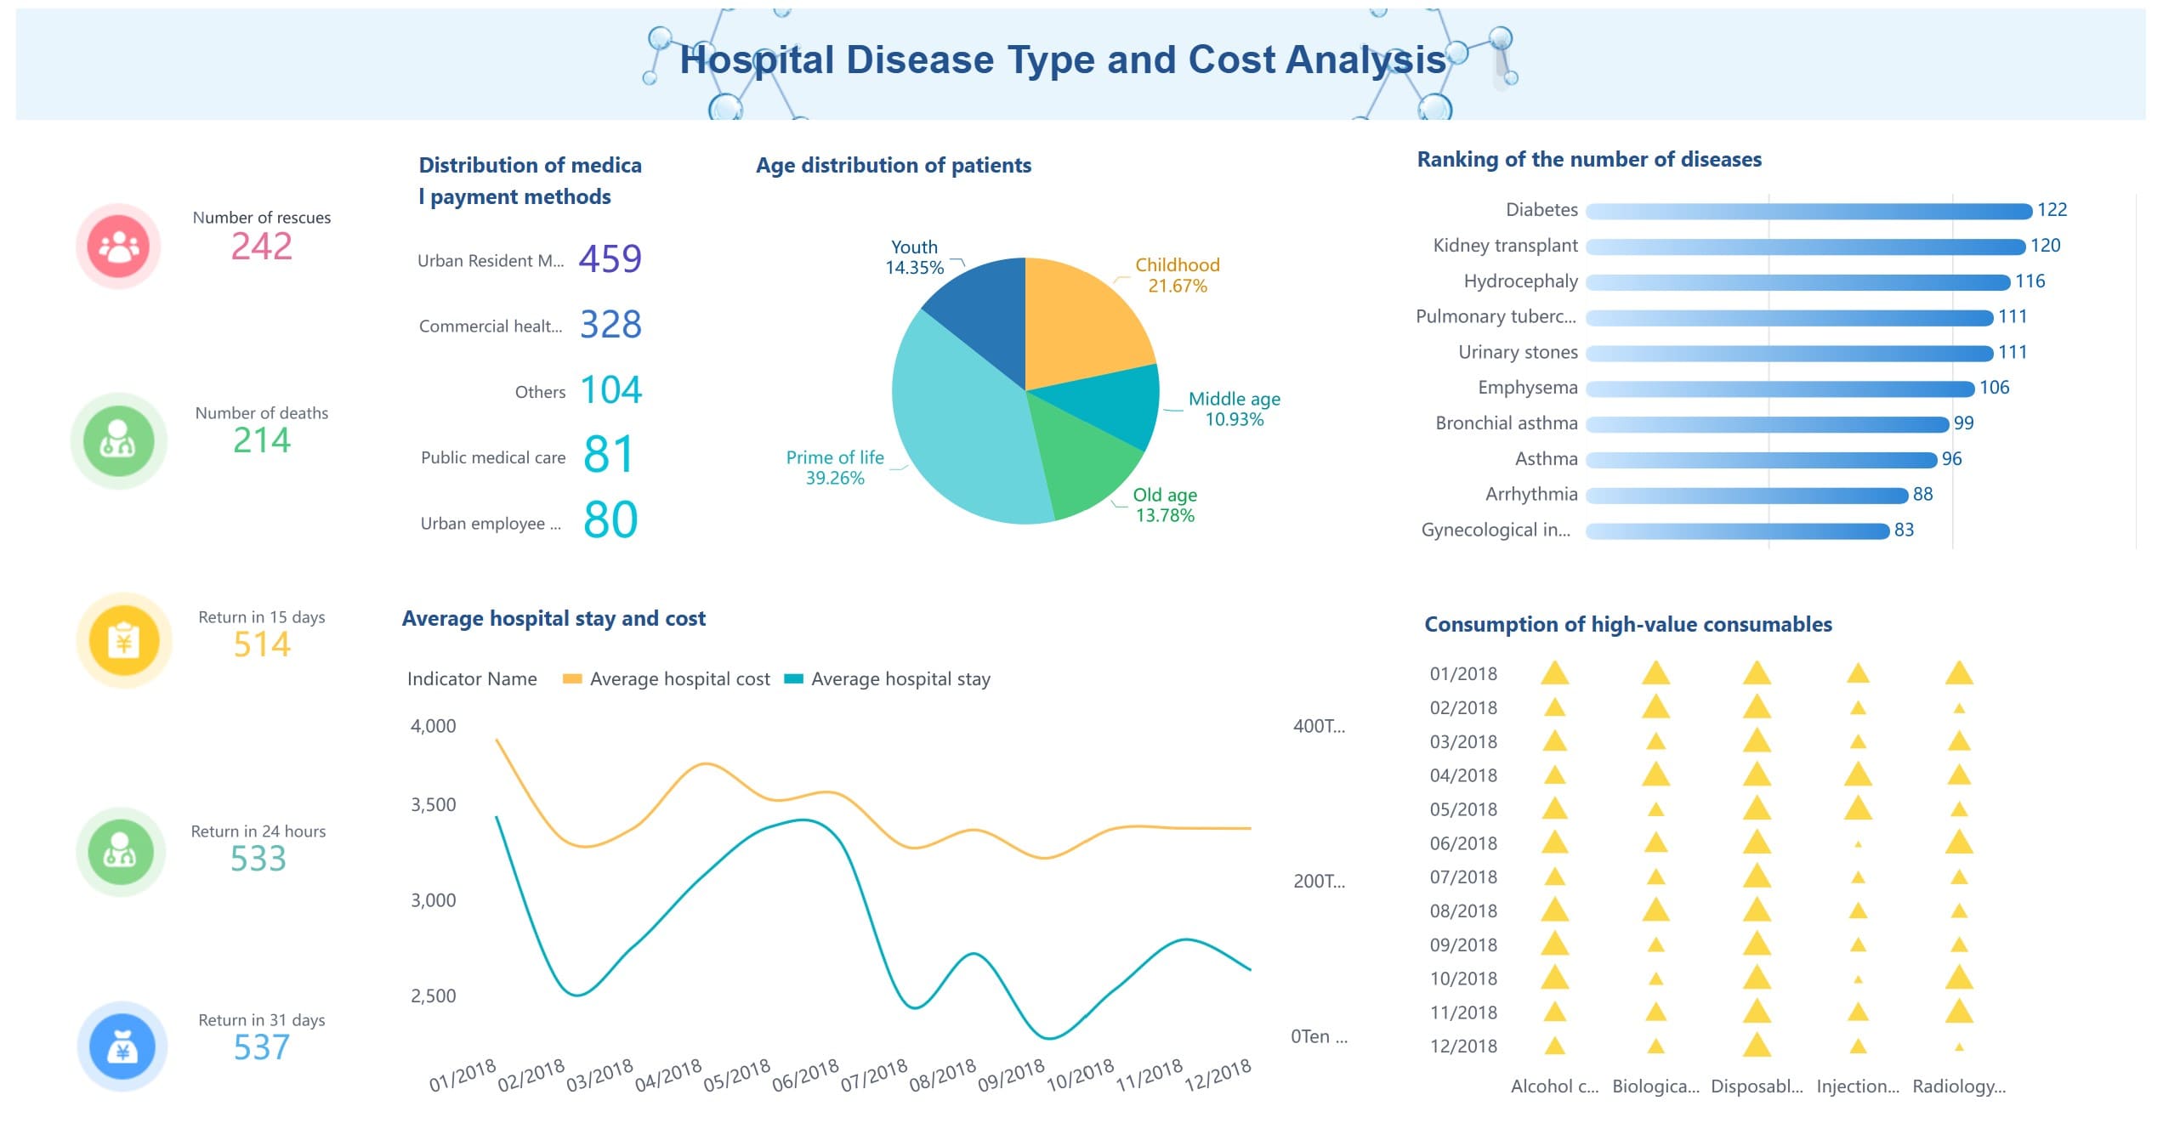Click the Return in 31 days money bag icon
Image resolution: width=2163 pixels, height=1129 pixels.
click(x=120, y=1047)
